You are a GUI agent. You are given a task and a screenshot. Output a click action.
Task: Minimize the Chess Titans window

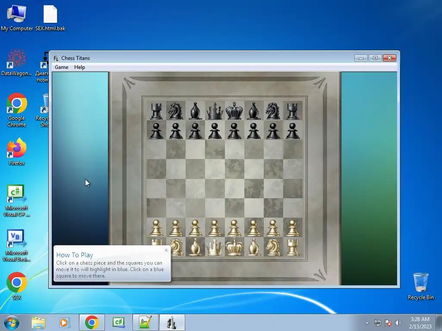(x=361, y=58)
